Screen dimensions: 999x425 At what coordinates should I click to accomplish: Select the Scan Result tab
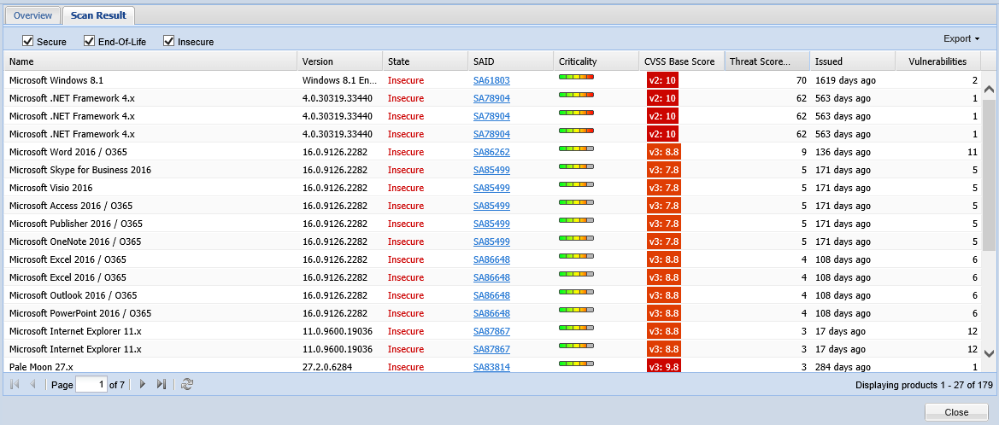click(x=98, y=15)
